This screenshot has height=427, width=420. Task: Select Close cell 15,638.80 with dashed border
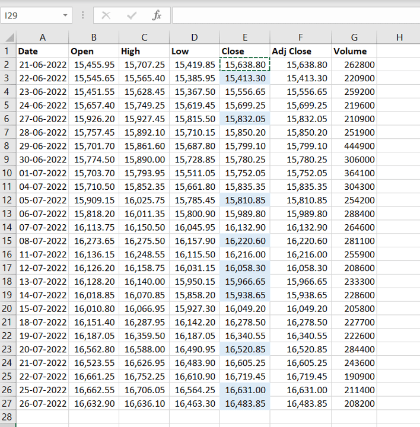245,65
